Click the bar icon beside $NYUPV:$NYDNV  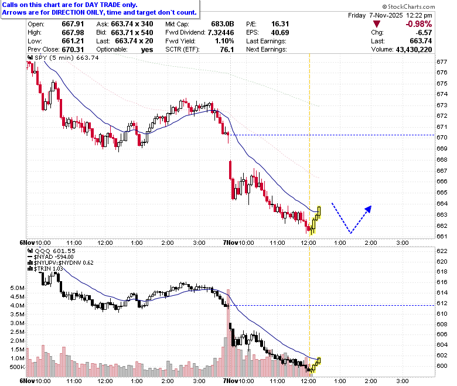coord(30,263)
